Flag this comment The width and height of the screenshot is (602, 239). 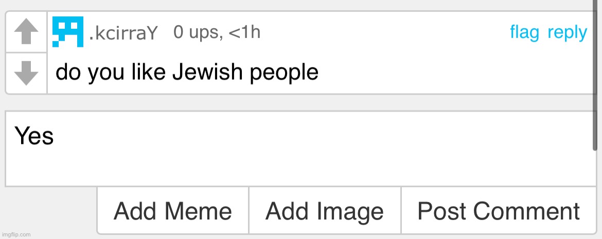coord(524,32)
